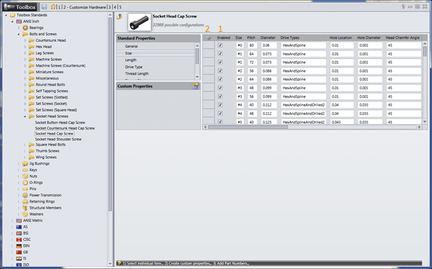The height and width of the screenshot is (269, 432).
Task: Click the CISC Canadian flag icon
Action: [19, 240]
